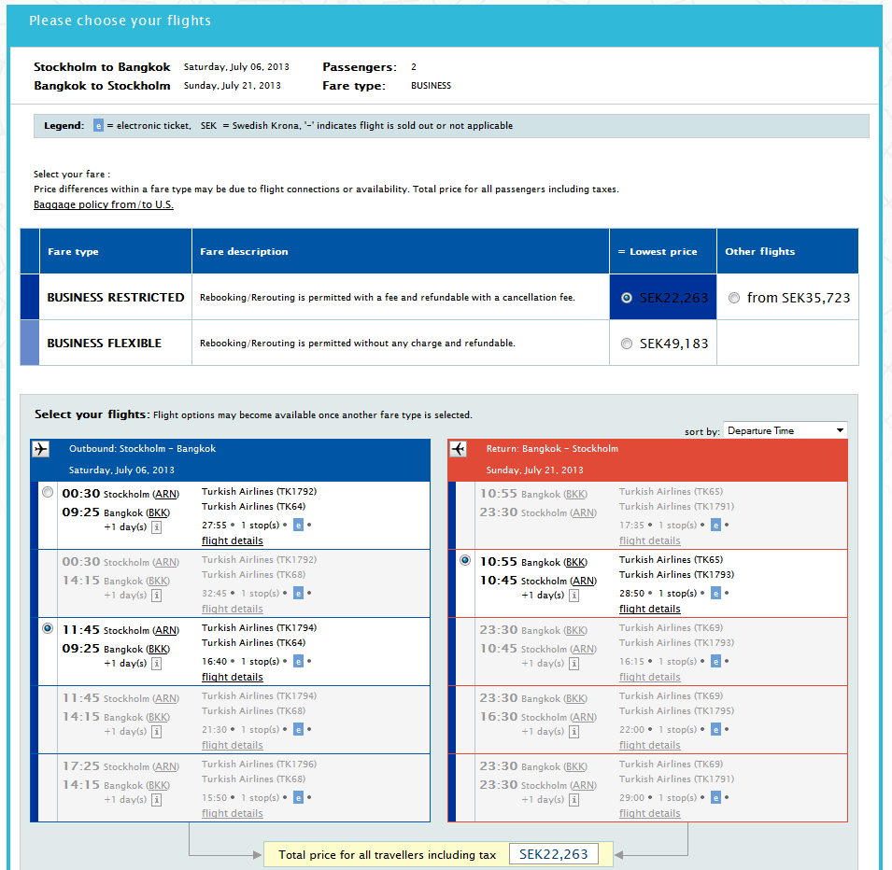This screenshot has width=892, height=870.
Task: Click the return airplane icon
Action: [x=458, y=449]
